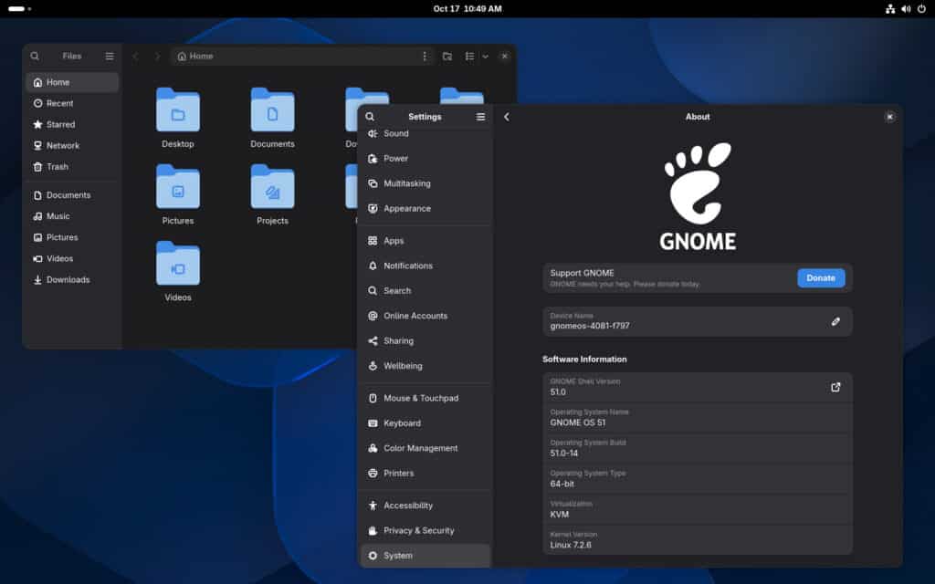Open Downloads bookmark in Files sidebar

pos(72,279)
